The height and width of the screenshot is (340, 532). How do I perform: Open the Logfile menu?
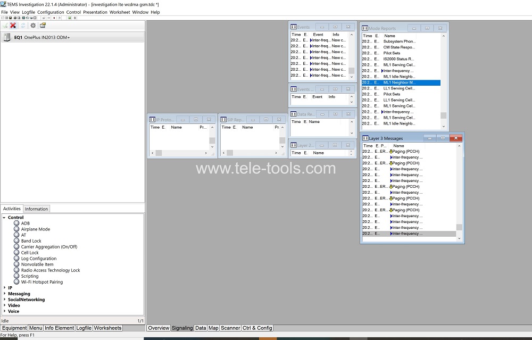pos(28,12)
